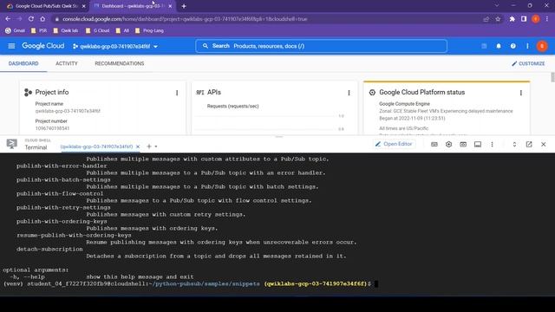This screenshot has width=555, height=312.
Task: Open the APIs card options menu
Action: [x=349, y=93]
